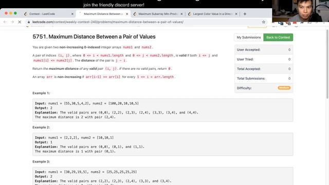Click Example 1 input line with nums1 = [55,30,5,4,2]
329x185 pixels.
87,103
